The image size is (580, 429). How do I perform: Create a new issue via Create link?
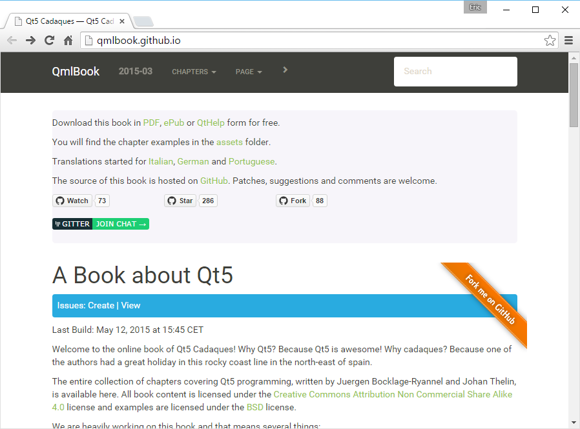[x=101, y=306]
